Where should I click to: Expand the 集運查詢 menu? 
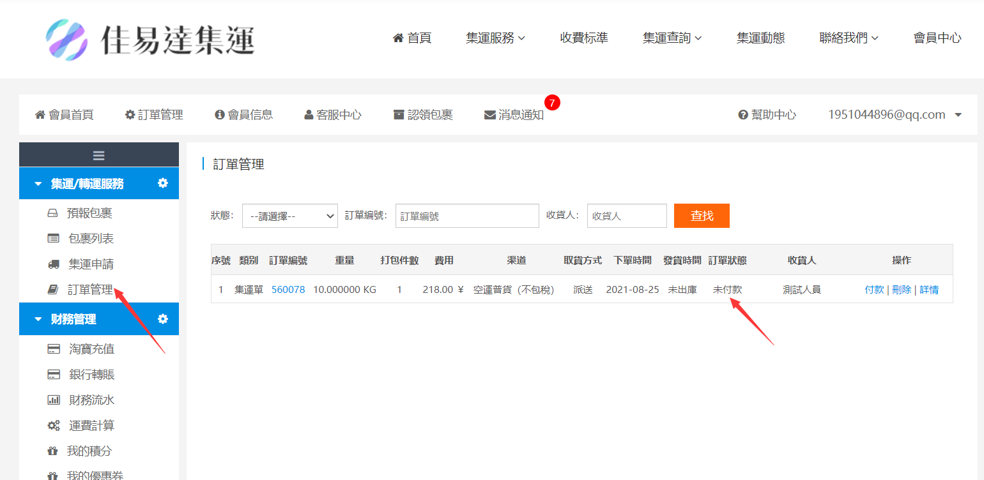673,38
